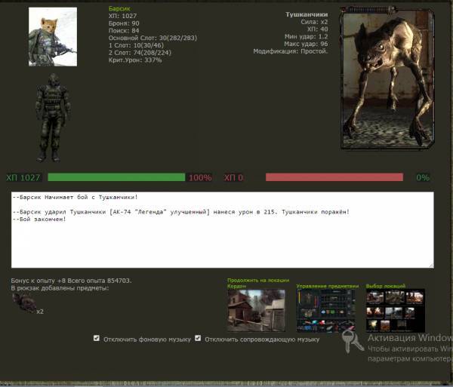Click the Кордон location thumbnail
The width and height of the screenshot is (453, 387).
[256, 311]
